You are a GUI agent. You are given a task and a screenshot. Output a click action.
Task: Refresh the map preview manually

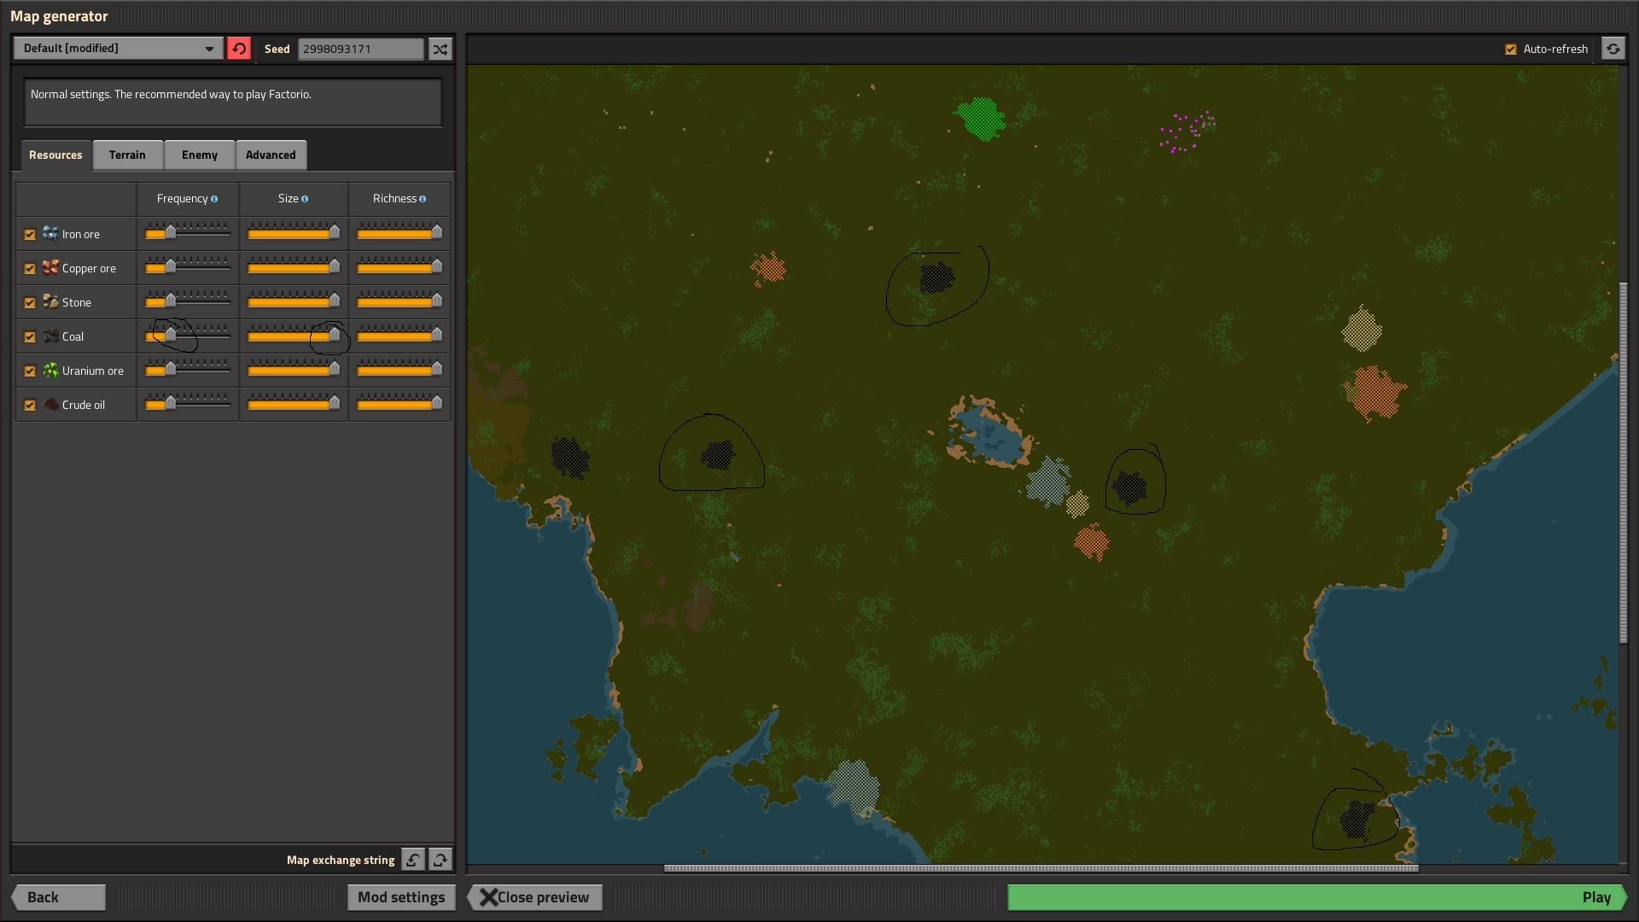pos(1613,49)
